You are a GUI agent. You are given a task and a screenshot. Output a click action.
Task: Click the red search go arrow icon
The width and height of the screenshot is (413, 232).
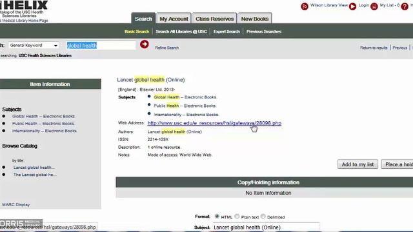point(144,44)
